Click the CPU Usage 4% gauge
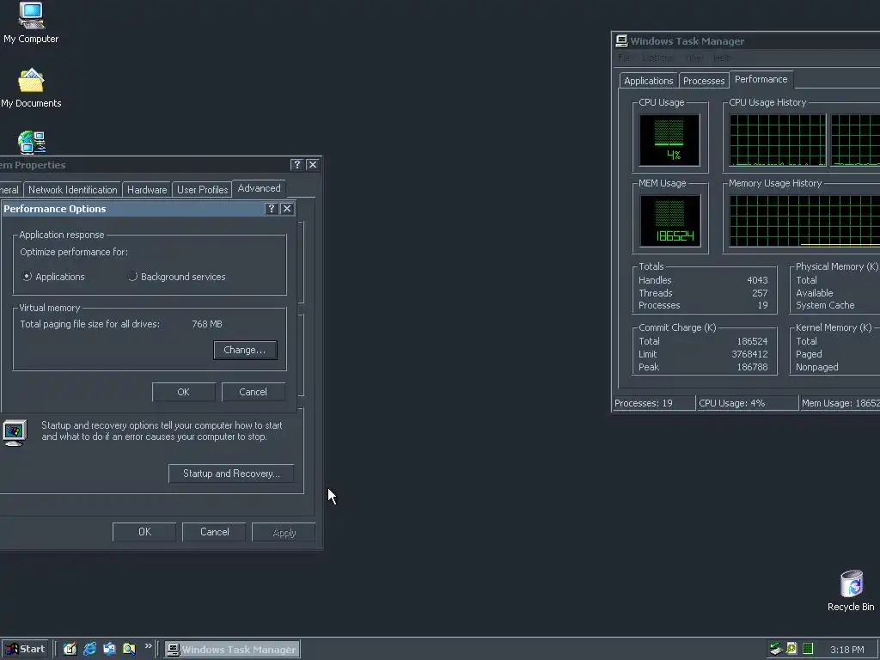Screen dimensions: 880x660 click(x=669, y=140)
